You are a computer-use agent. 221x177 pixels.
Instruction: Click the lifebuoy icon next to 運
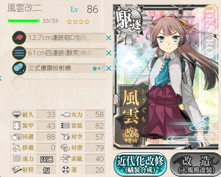click(x=66, y=170)
